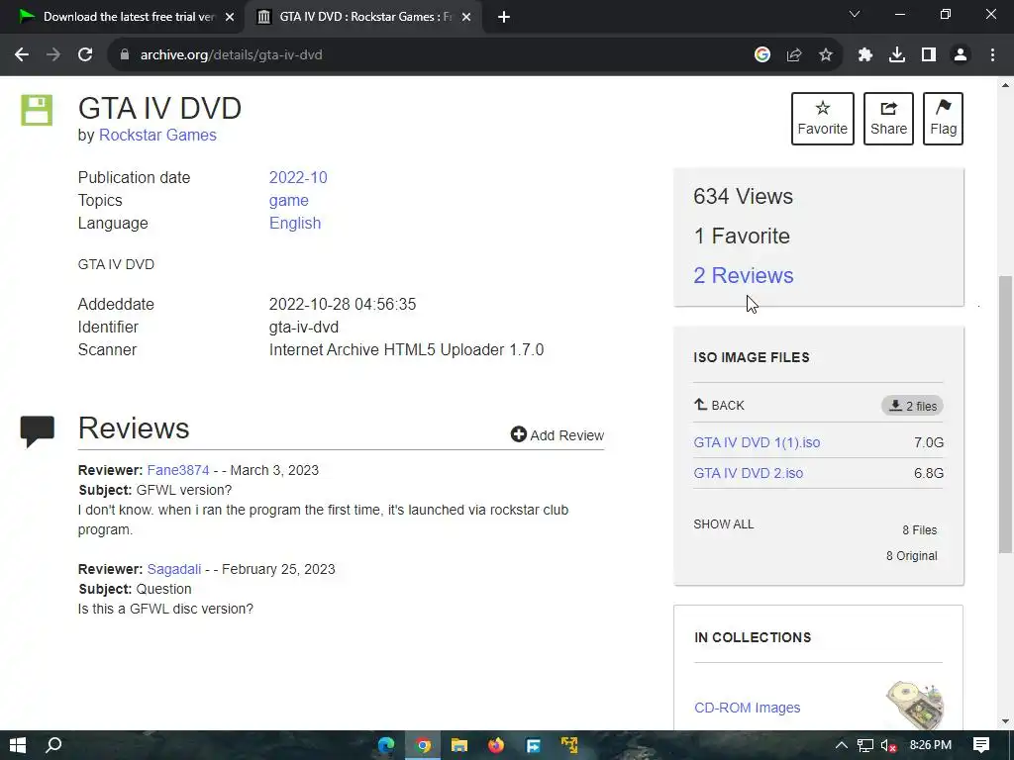
Task: Open File Explorer from the taskbar
Action: tap(459, 745)
